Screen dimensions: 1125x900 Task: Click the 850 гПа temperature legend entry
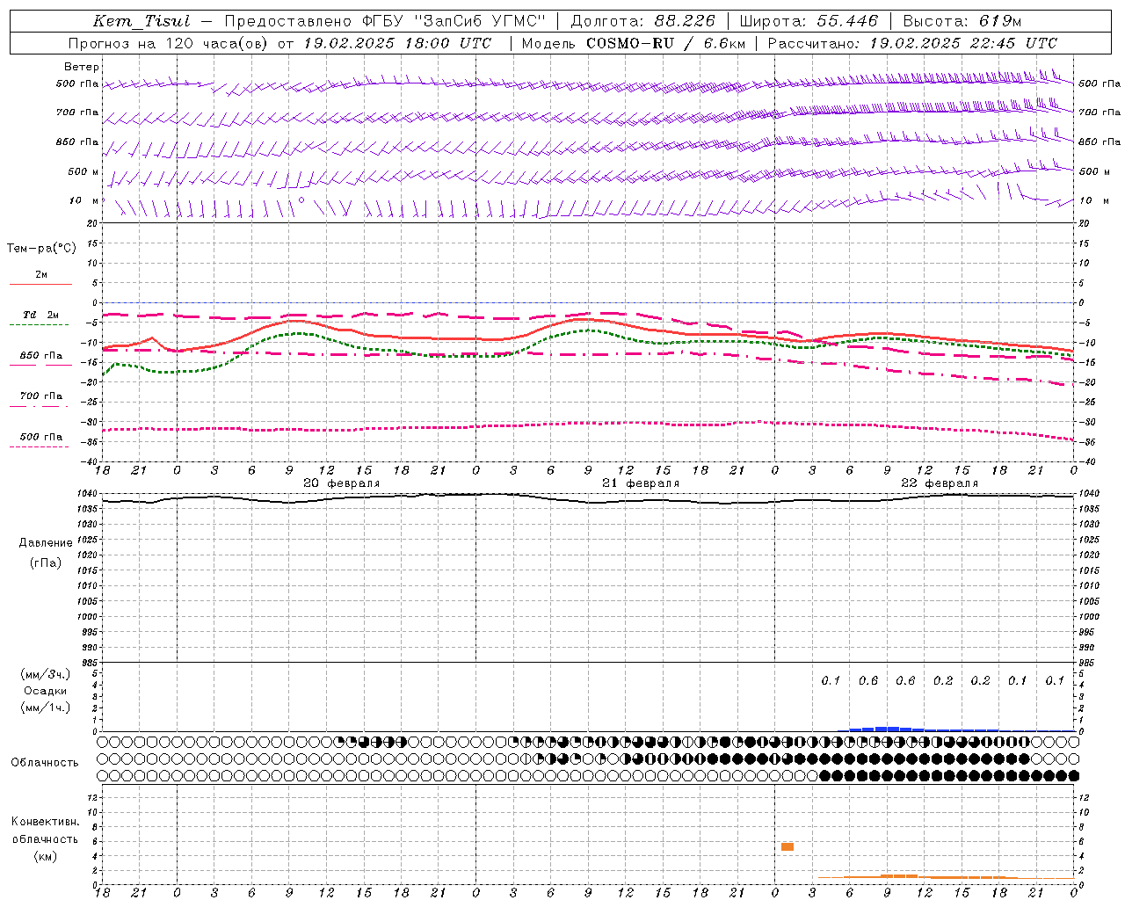pos(40,356)
